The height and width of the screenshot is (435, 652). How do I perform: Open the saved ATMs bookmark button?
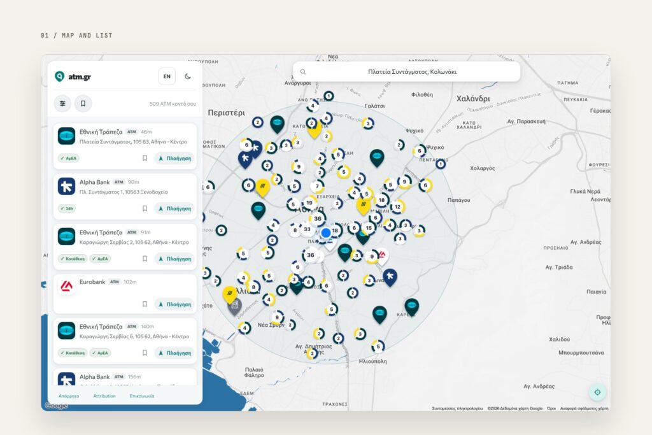click(x=83, y=104)
